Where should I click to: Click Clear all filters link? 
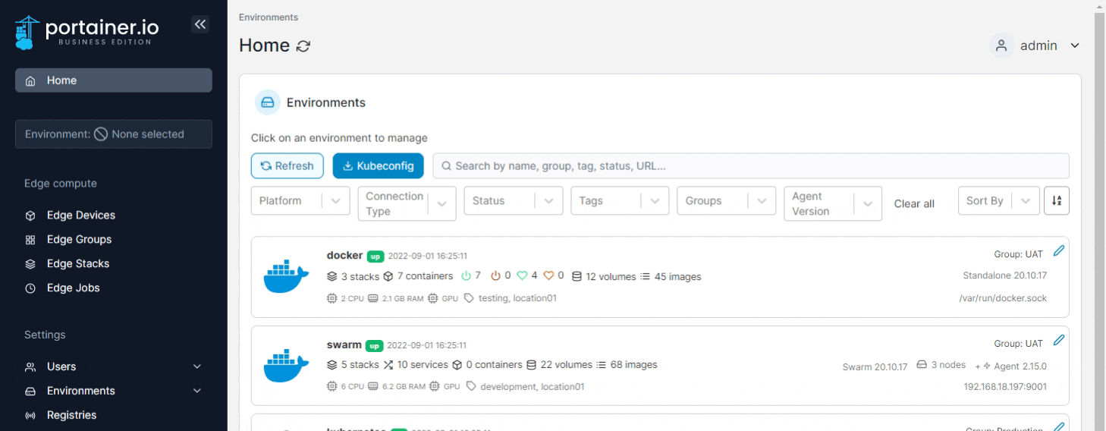point(914,204)
